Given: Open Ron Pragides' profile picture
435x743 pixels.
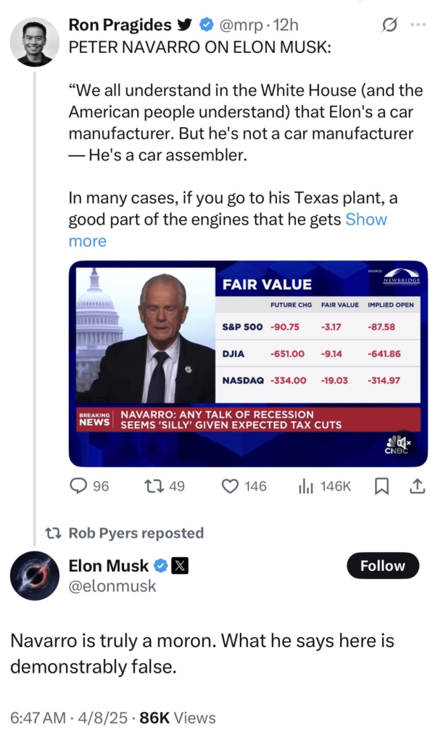Looking at the screenshot, I should [34, 41].
